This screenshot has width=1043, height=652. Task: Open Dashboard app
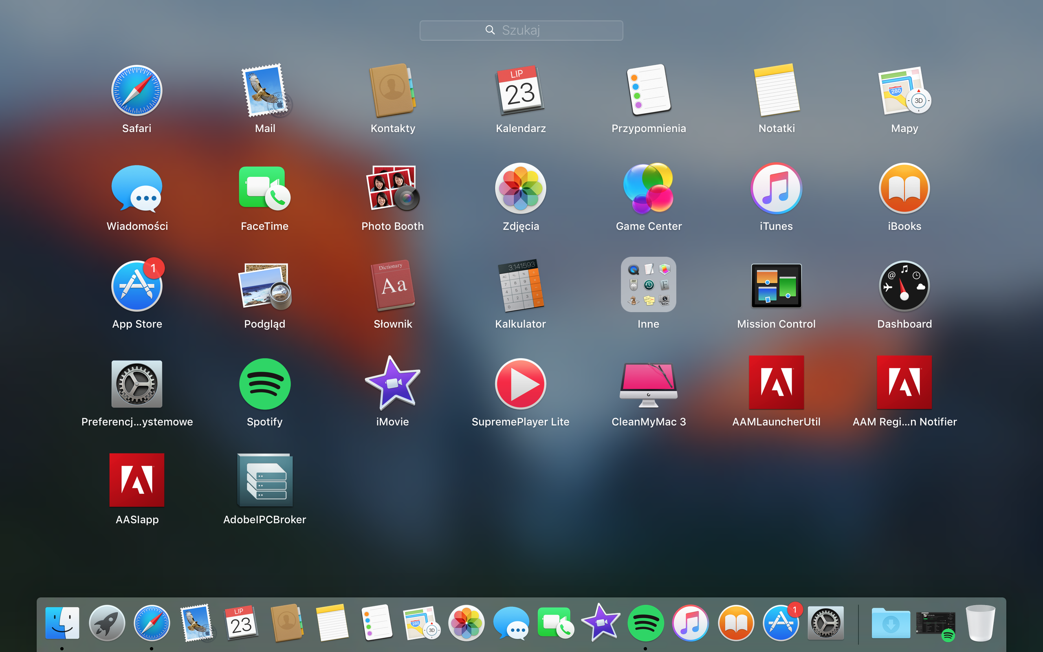click(904, 286)
